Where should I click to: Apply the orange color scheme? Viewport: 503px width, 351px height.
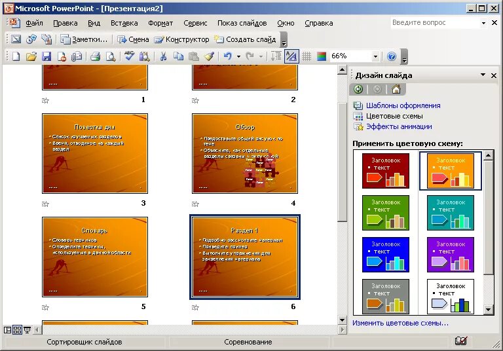pyautogui.click(x=451, y=171)
